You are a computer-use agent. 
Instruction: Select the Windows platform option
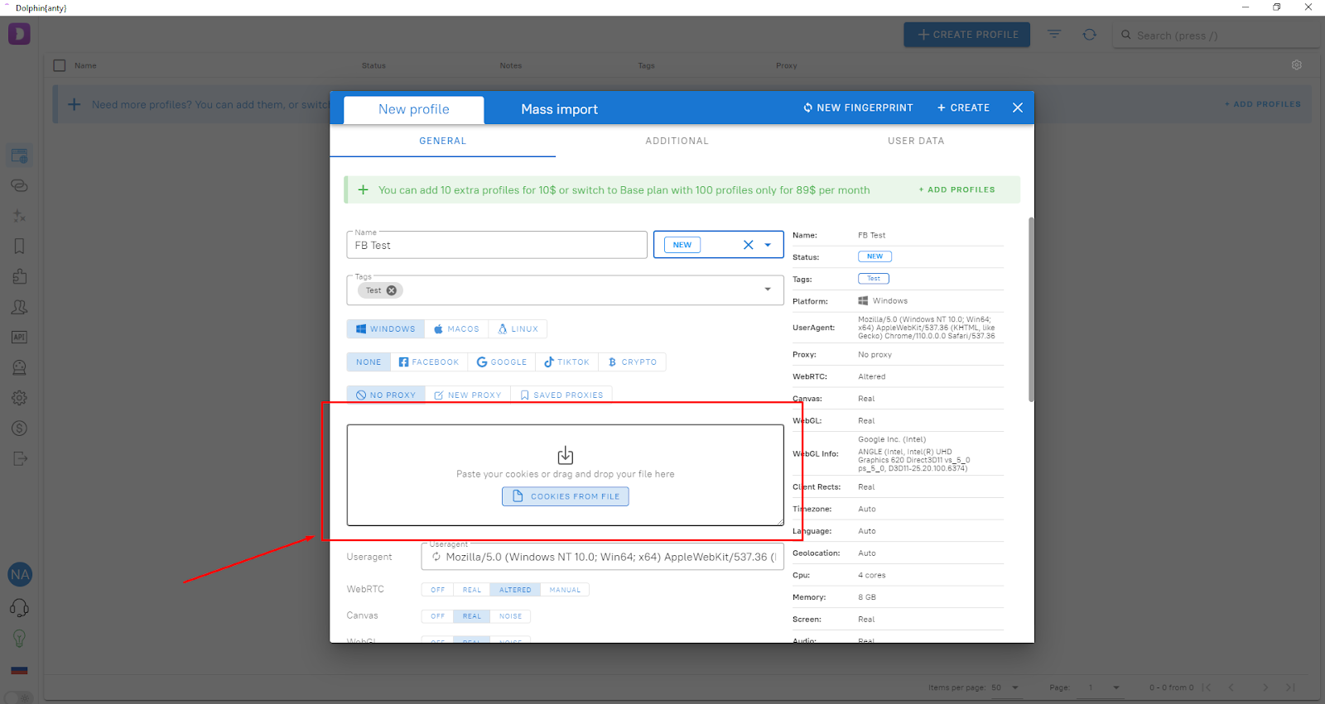(x=386, y=329)
